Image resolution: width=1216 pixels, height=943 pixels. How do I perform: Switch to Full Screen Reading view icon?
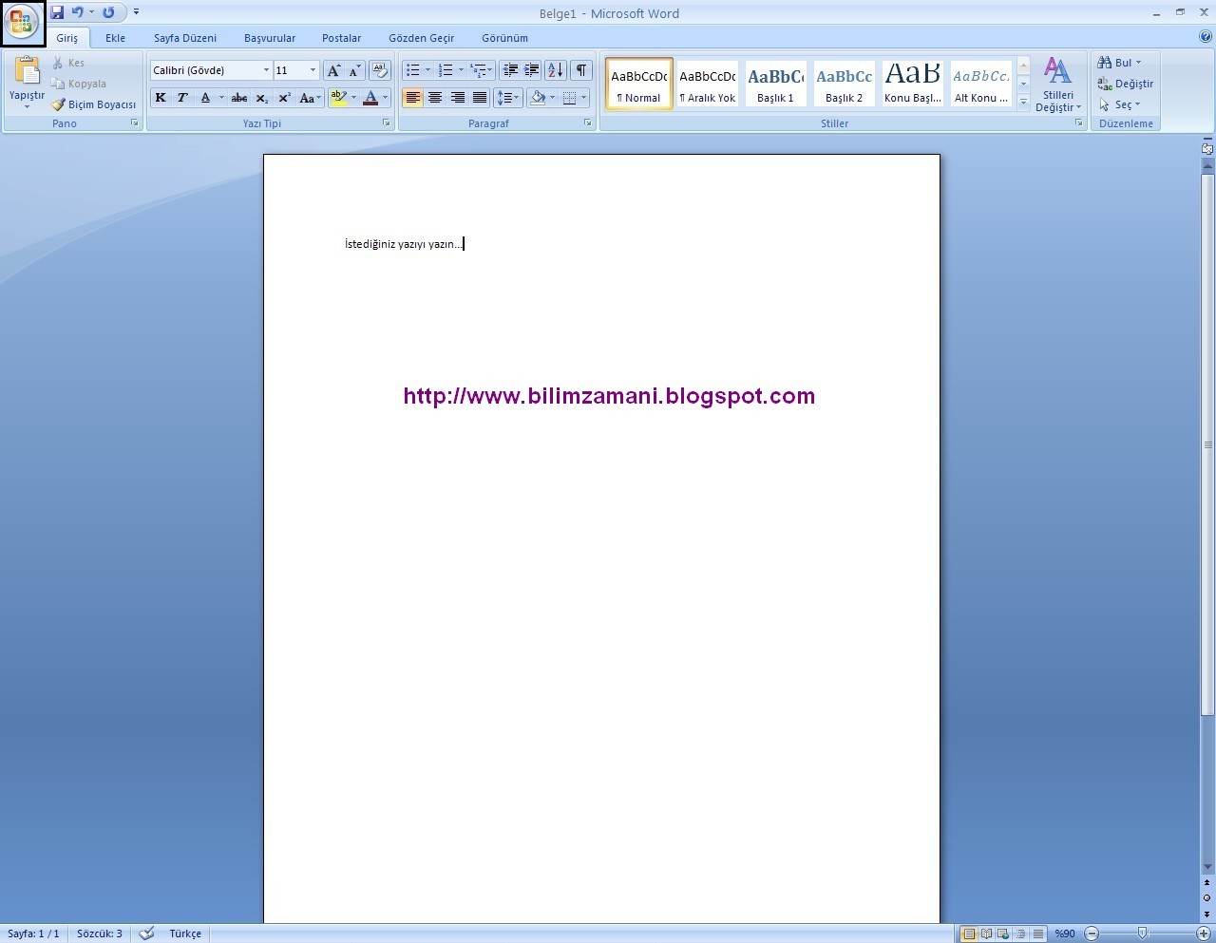point(986,934)
